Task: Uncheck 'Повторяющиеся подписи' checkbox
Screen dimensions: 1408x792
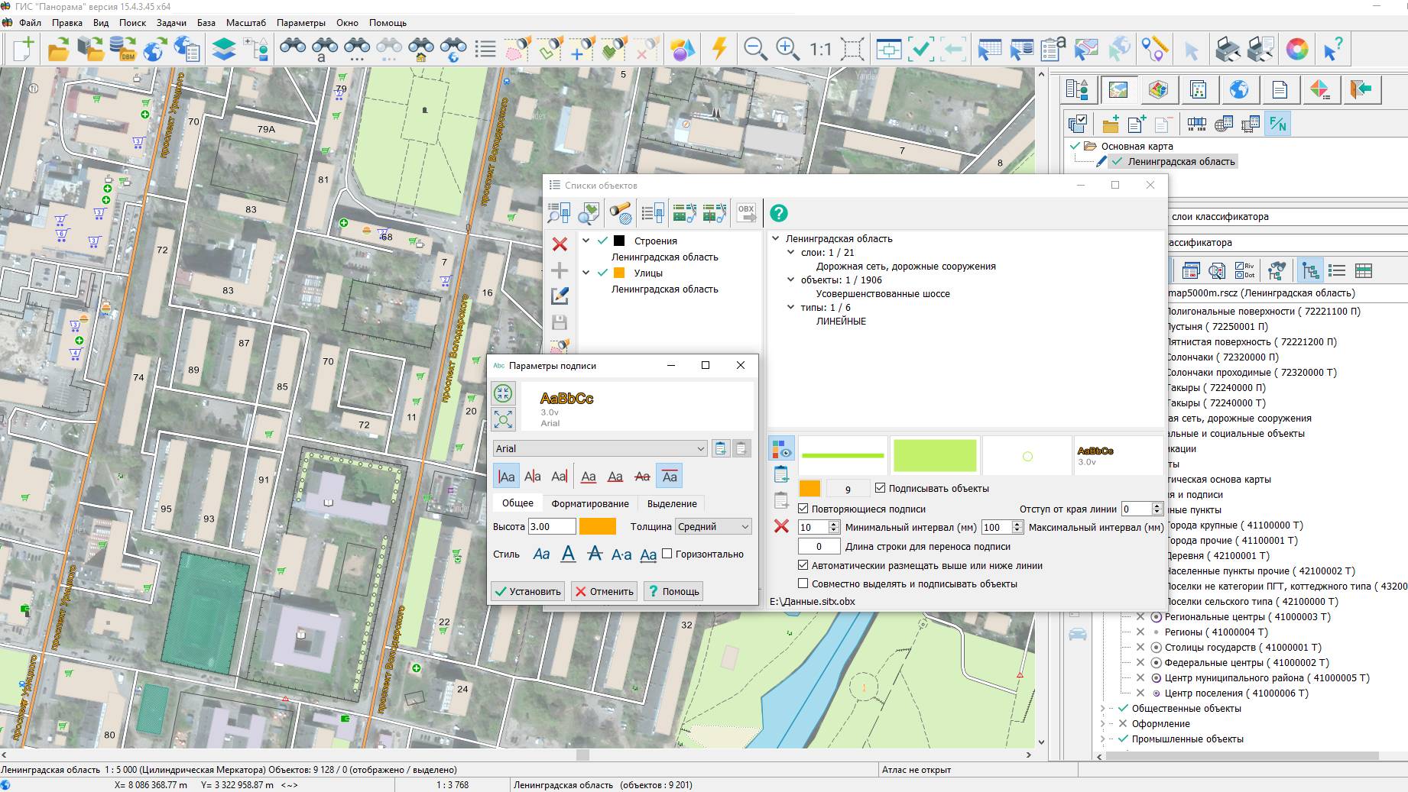Action: click(803, 509)
